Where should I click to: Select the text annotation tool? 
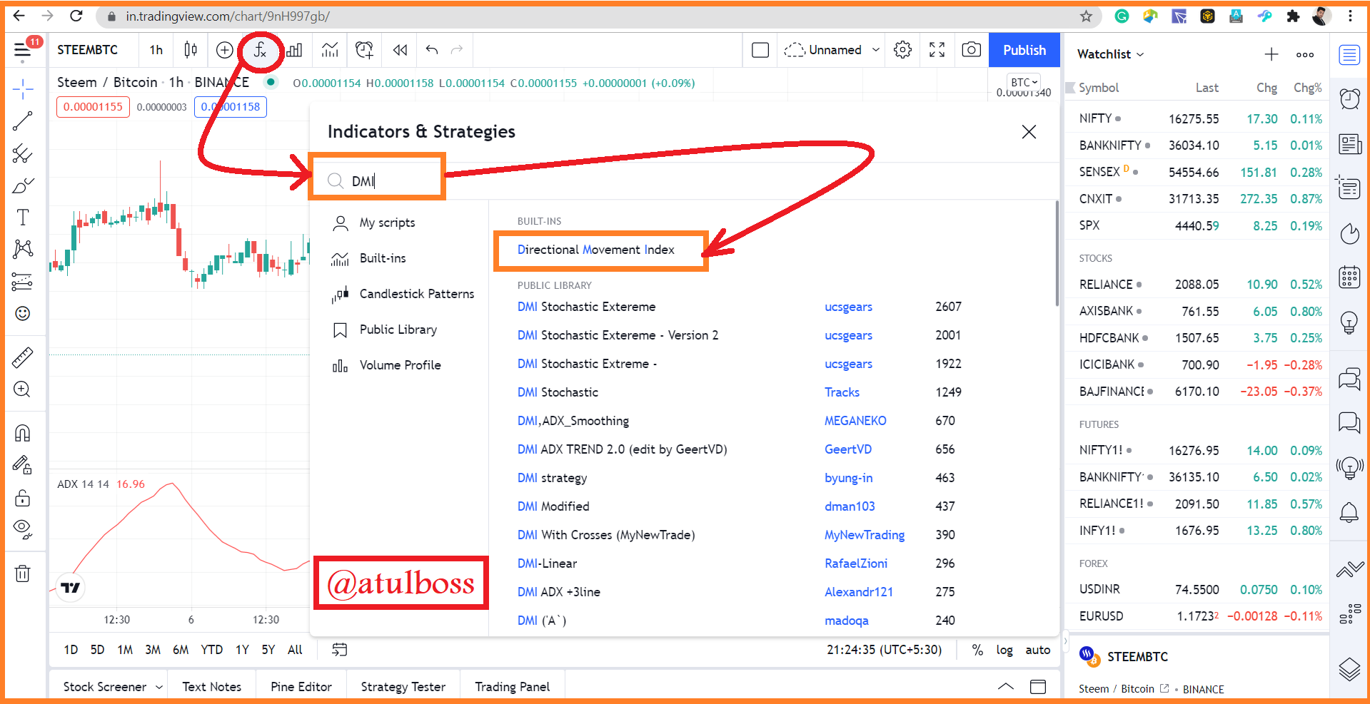[23, 217]
